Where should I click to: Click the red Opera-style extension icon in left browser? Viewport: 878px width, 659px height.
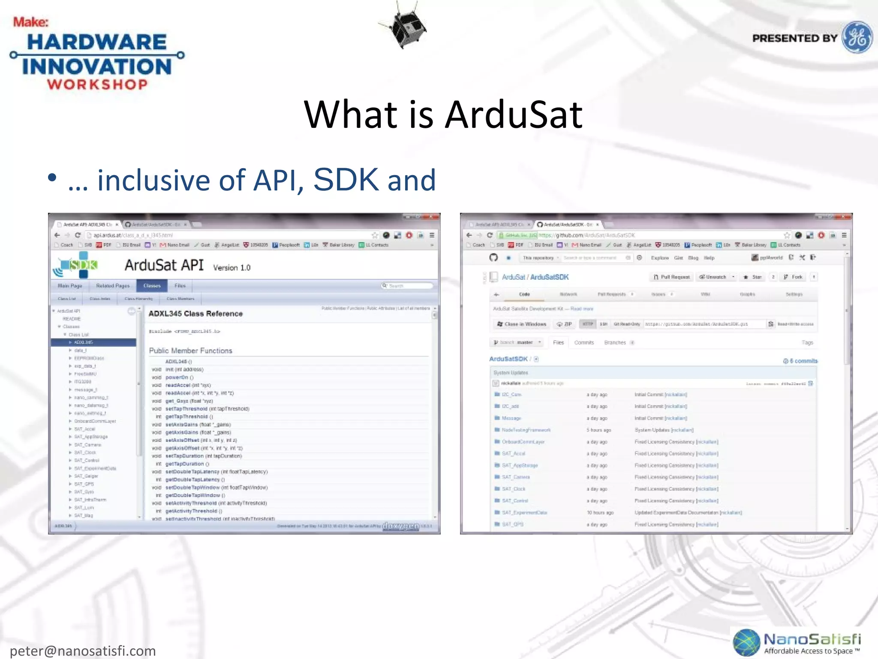click(x=409, y=235)
